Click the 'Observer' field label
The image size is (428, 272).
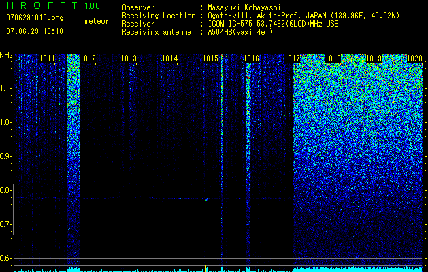point(138,7)
